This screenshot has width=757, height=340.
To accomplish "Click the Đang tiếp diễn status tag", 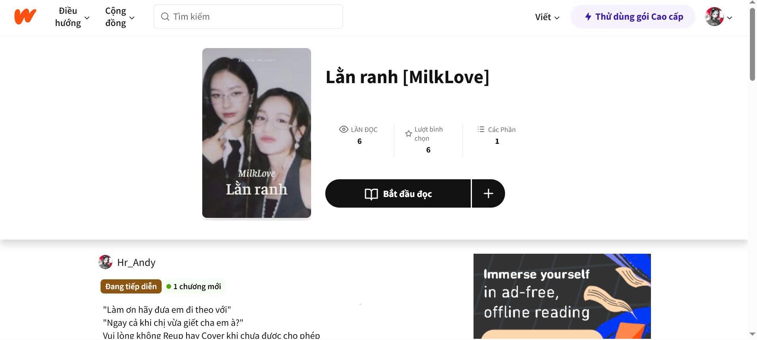I will point(131,286).
